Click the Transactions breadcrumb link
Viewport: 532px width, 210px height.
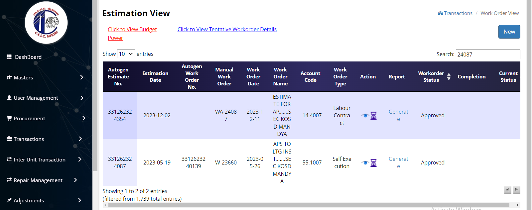click(458, 13)
